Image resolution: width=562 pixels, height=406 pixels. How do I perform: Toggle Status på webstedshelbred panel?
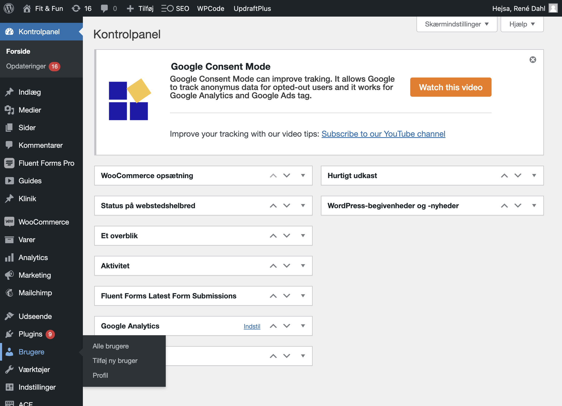coord(303,206)
